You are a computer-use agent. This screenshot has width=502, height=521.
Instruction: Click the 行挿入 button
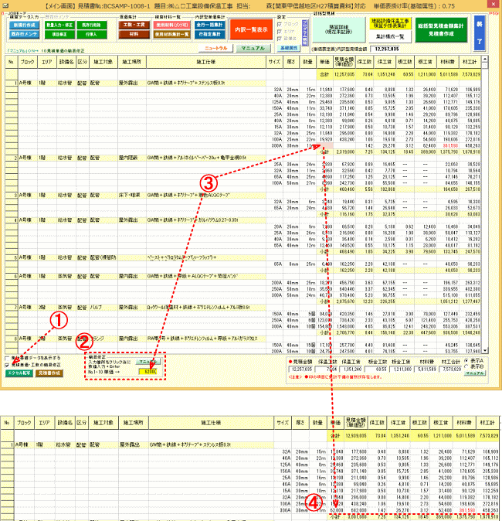91,34
